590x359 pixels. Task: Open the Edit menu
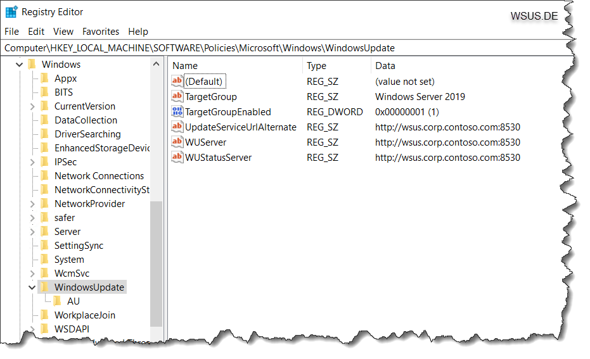[x=36, y=32]
